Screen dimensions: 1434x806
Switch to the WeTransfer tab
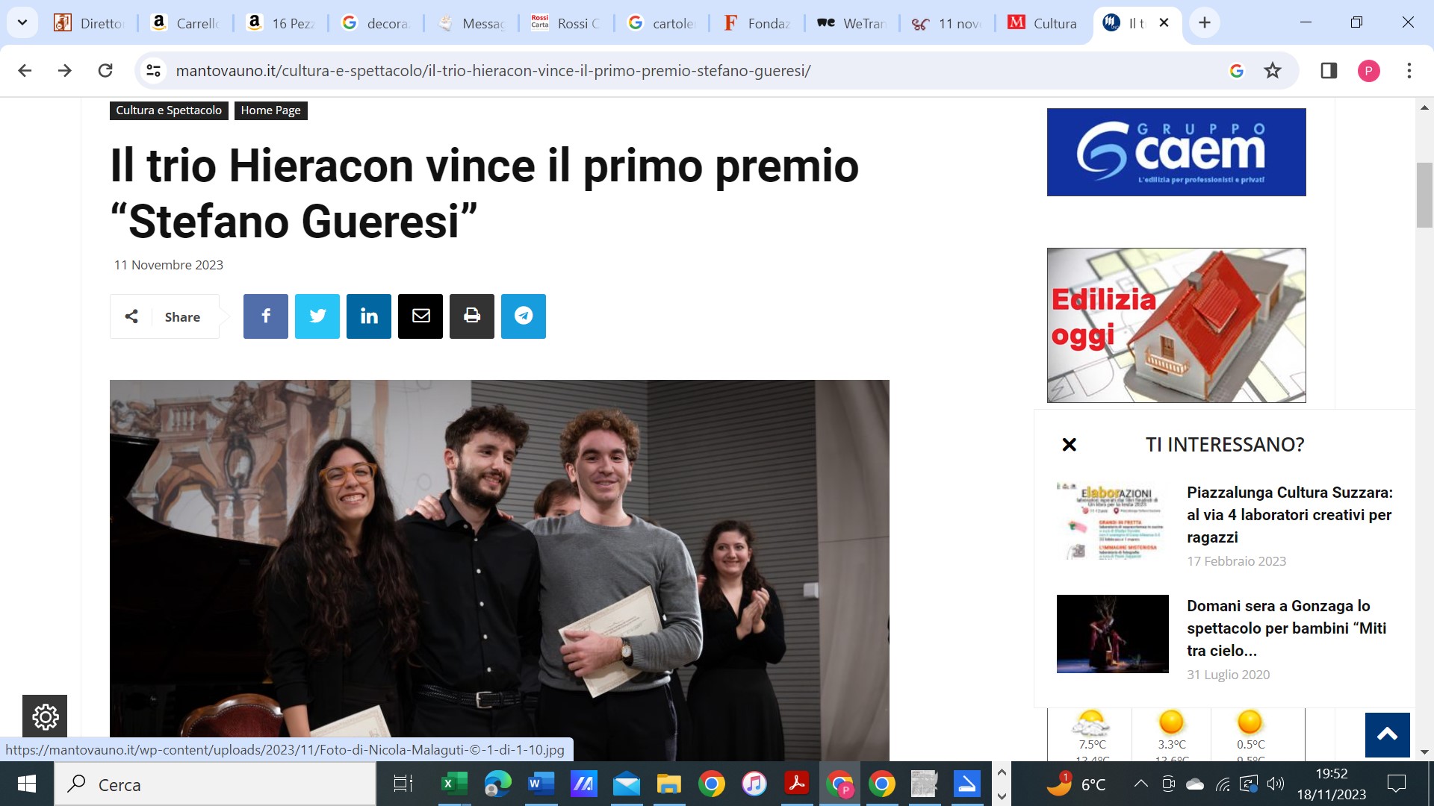[x=851, y=23]
